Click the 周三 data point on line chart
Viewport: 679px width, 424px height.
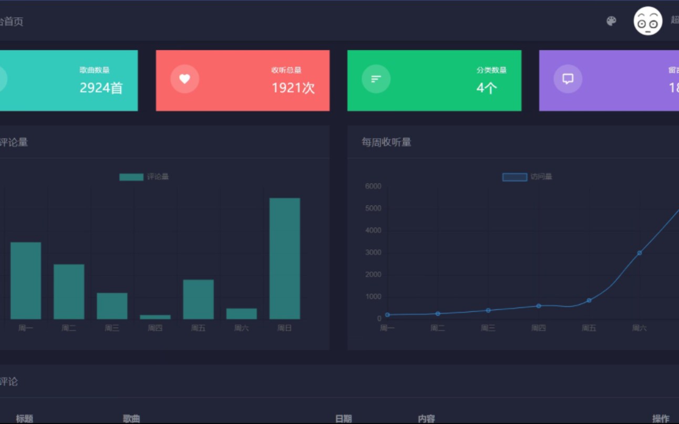[x=488, y=311]
